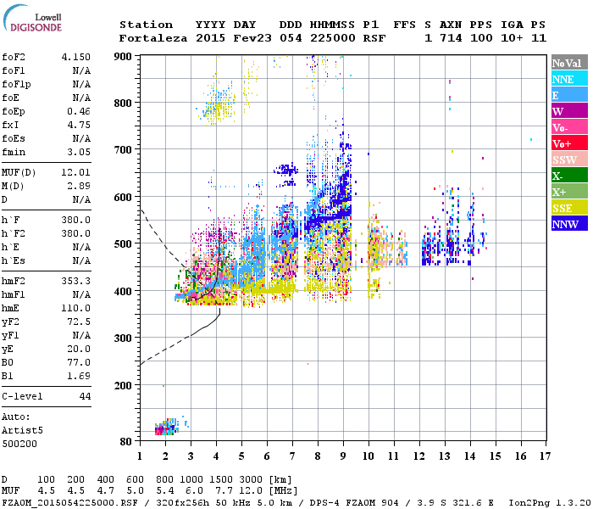
Task: Select the M(D) value 2.89
Action: pyautogui.click(x=79, y=186)
